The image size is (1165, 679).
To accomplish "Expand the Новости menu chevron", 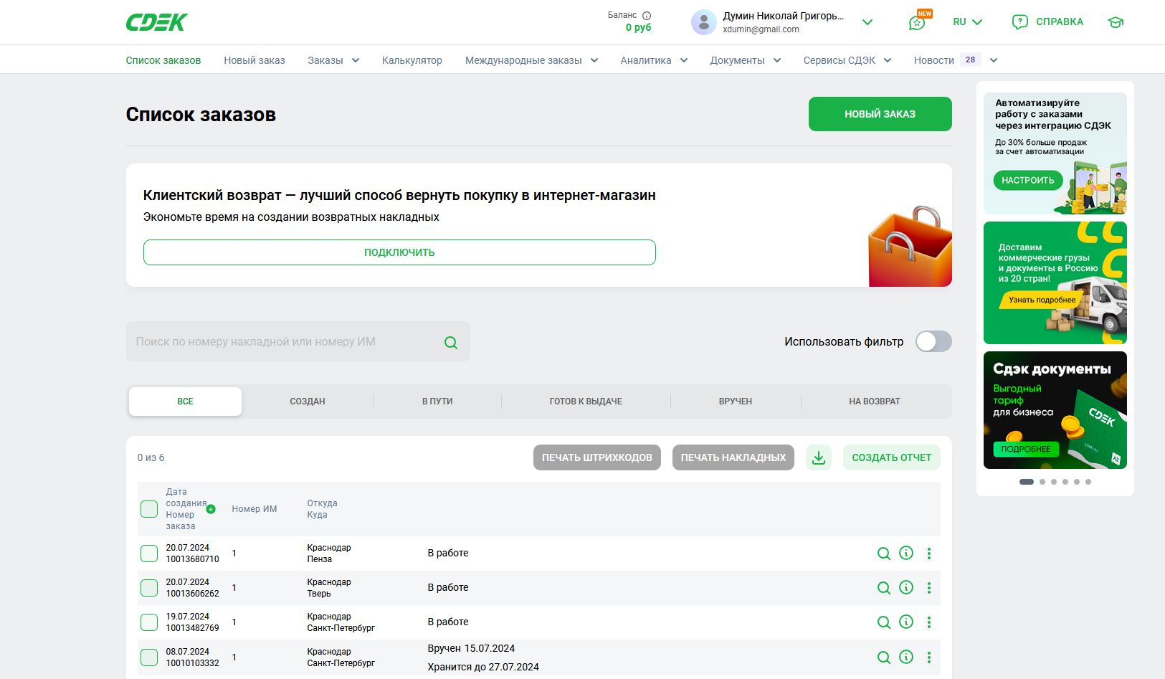I will [x=994, y=60].
